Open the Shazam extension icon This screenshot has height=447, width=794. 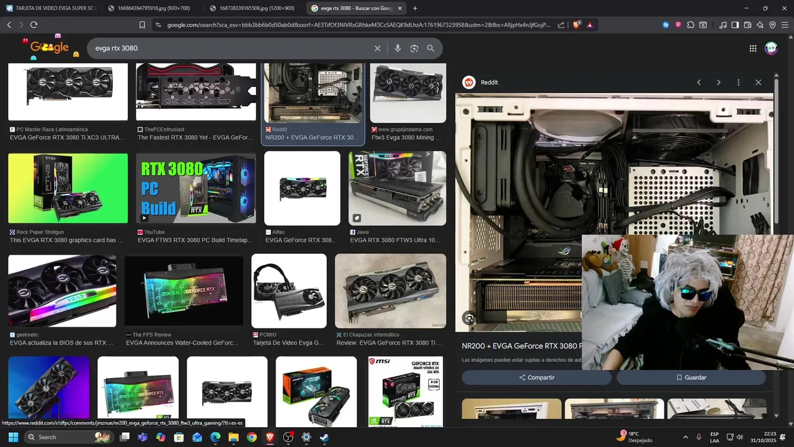click(x=666, y=25)
